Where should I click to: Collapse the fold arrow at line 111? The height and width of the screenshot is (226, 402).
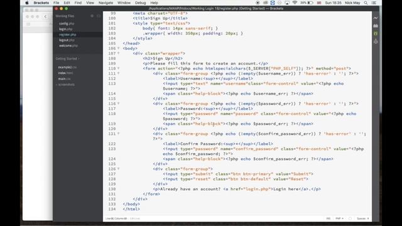click(119, 73)
